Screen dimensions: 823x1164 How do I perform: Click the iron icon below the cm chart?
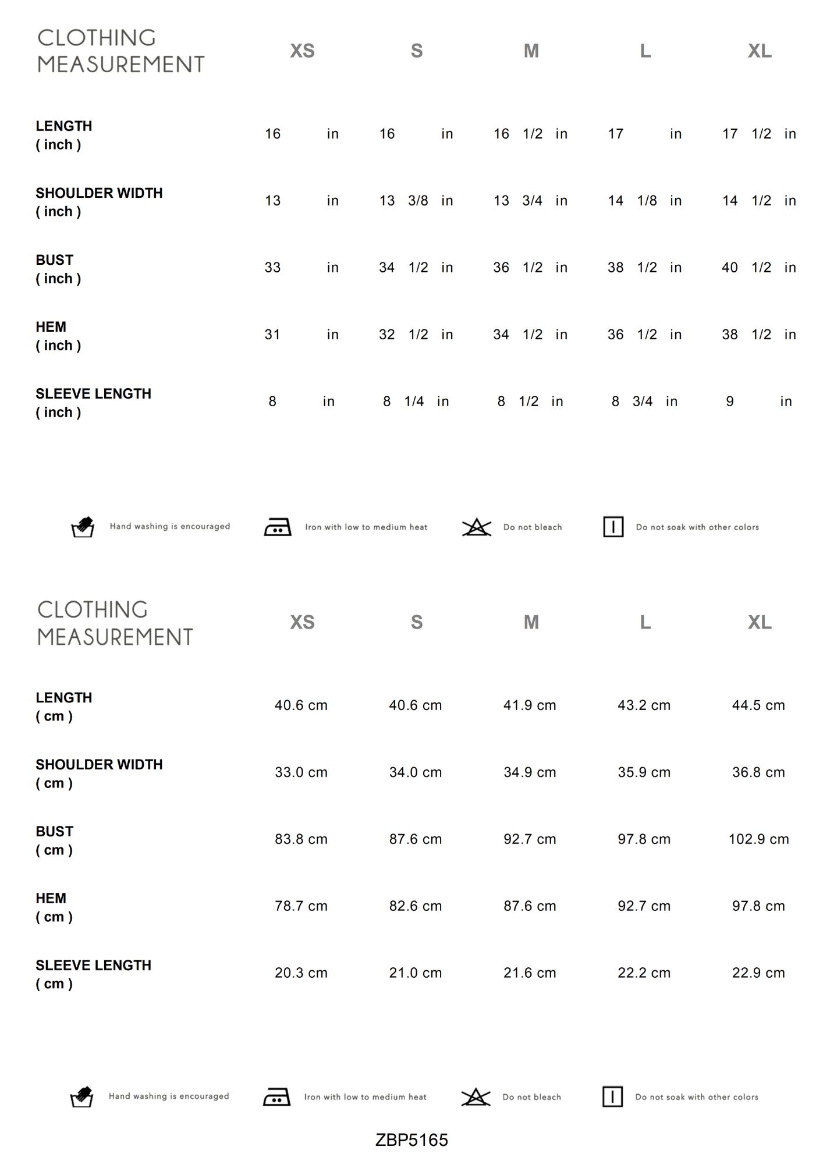click(x=276, y=1097)
